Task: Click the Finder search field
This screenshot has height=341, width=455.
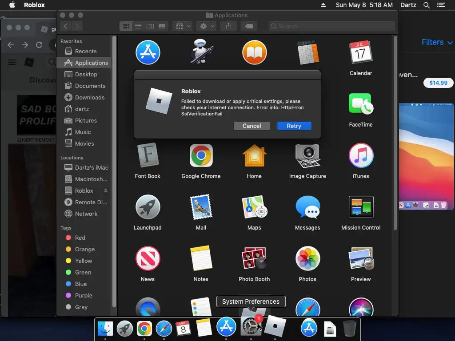Action: pos(331,26)
